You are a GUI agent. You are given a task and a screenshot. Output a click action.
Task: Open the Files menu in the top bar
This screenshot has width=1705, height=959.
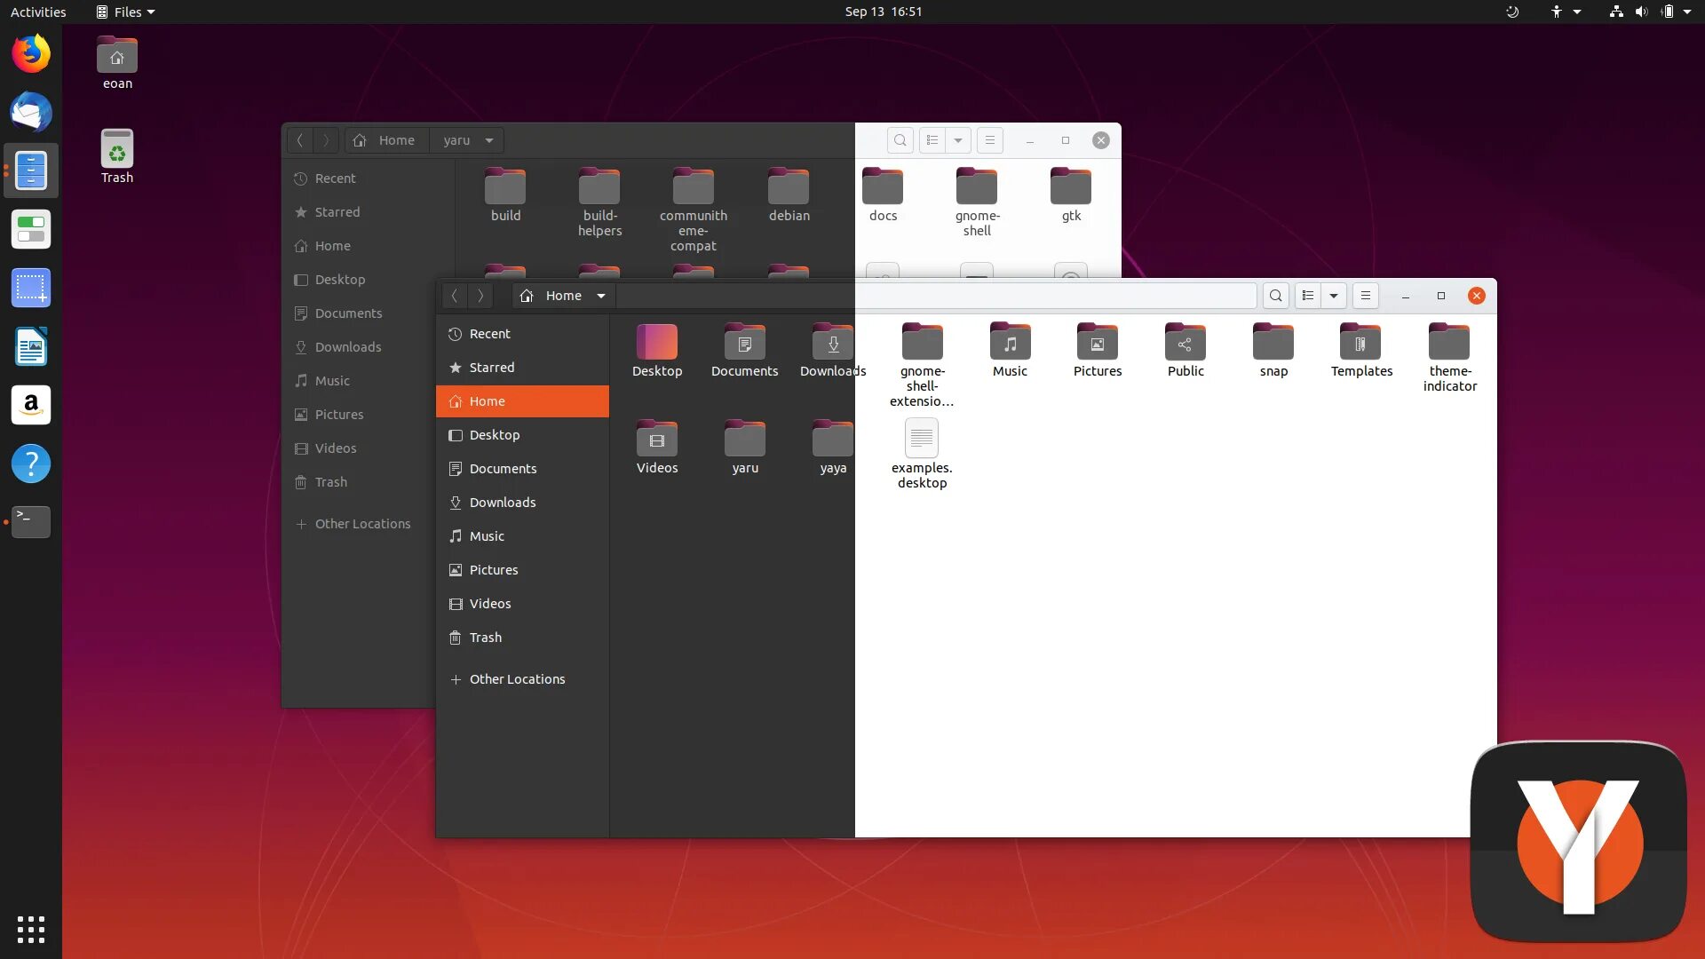[126, 12]
